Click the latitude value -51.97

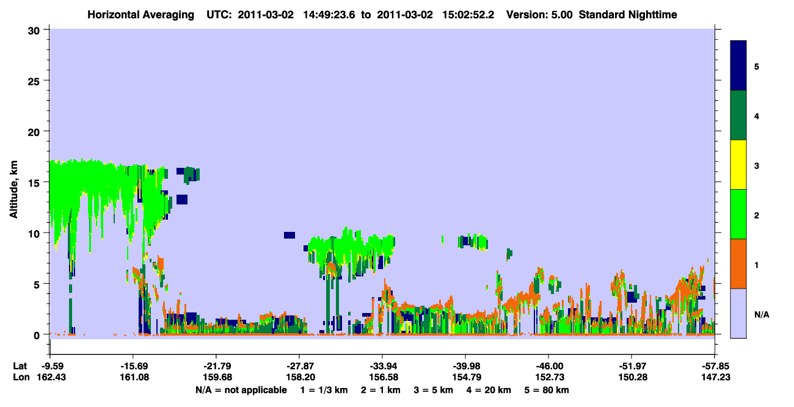point(632,366)
